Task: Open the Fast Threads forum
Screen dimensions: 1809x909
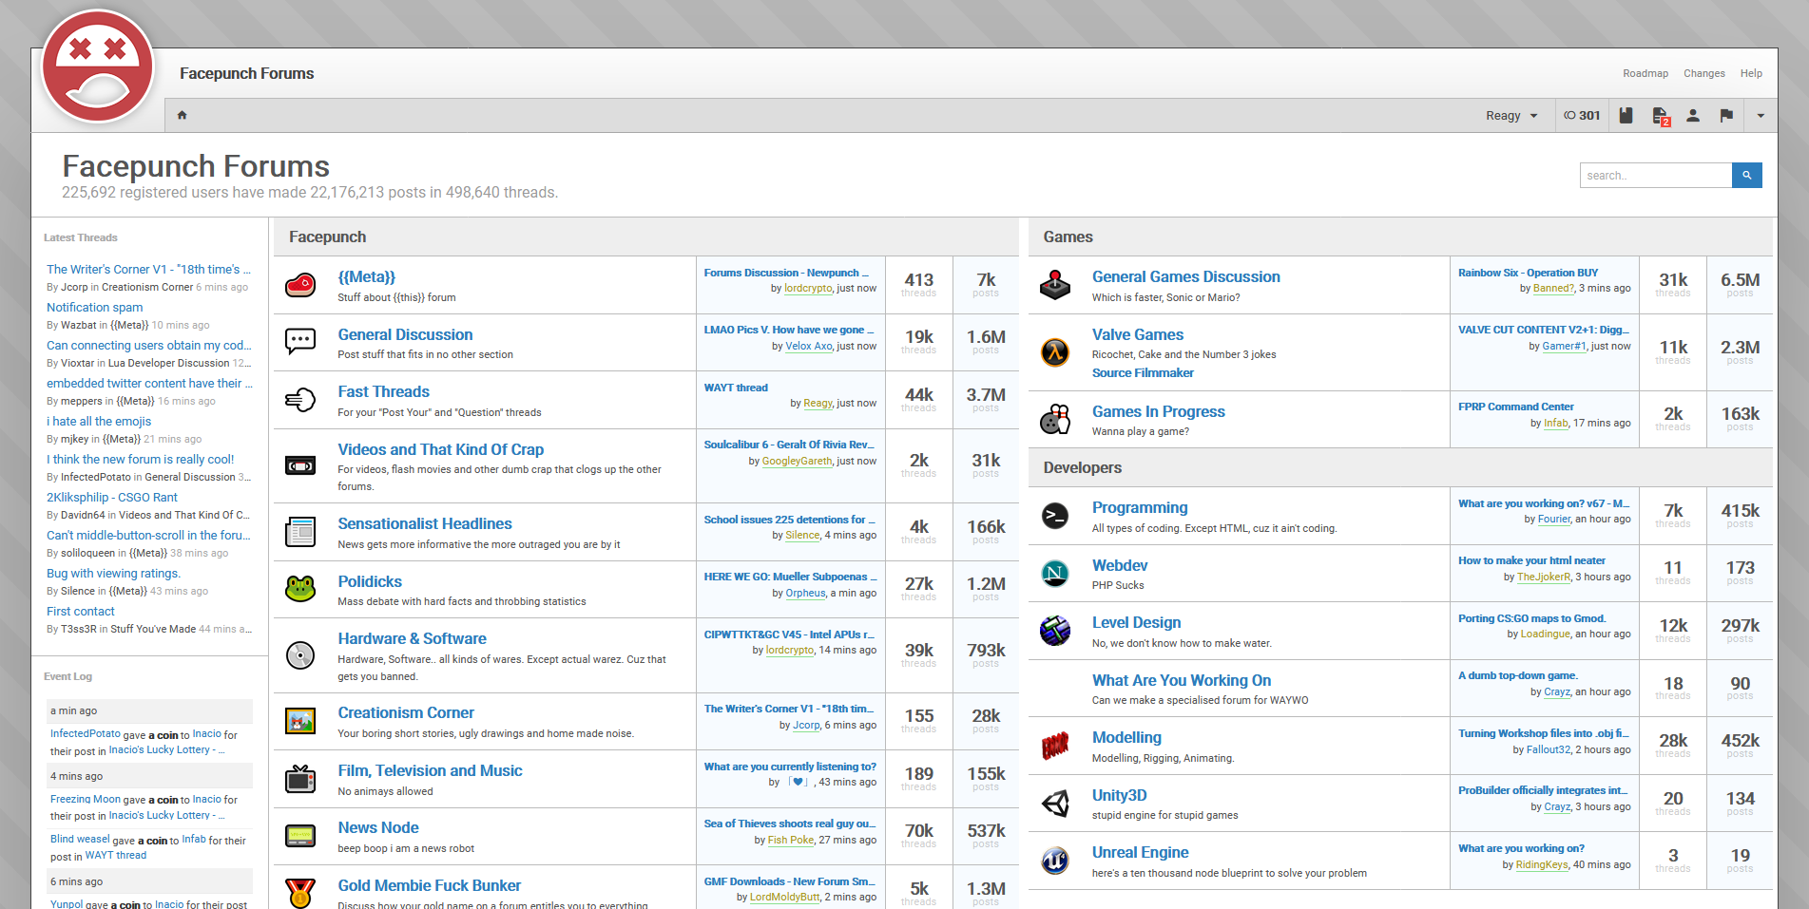Action: (384, 391)
